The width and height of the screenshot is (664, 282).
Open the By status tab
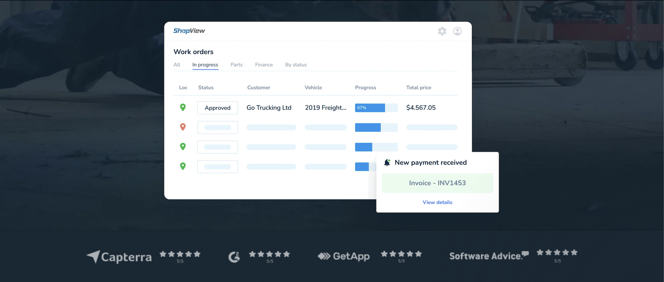click(296, 65)
